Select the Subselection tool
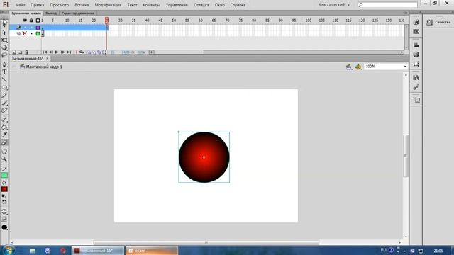Image resolution: width=454 pixels, height=255 pixels. (x=4, y=33)
